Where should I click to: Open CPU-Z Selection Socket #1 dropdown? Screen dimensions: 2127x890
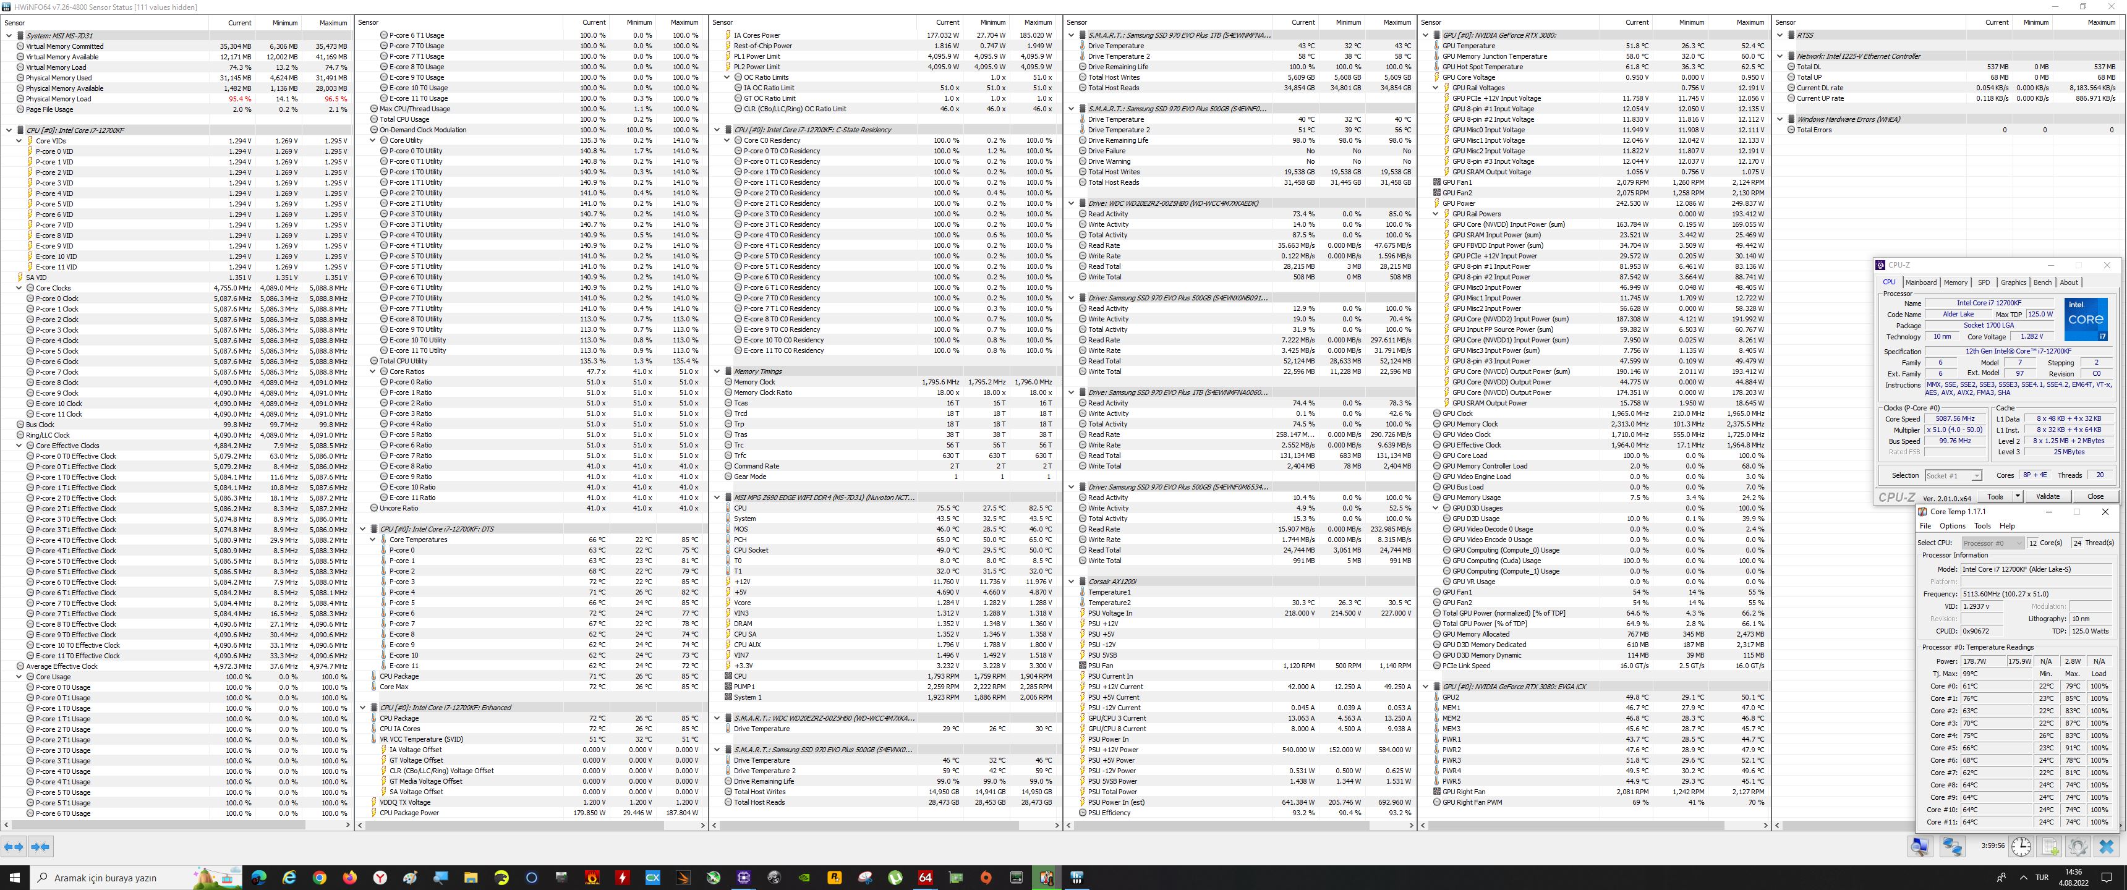1953,475
